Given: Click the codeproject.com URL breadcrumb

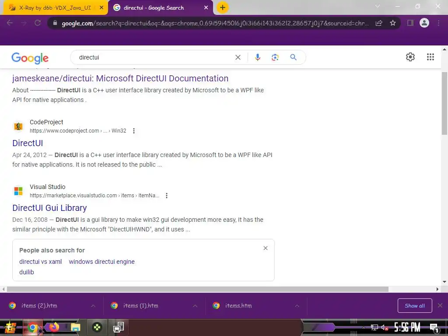Looking at the screenshot, I should click(x=78, y=131).
